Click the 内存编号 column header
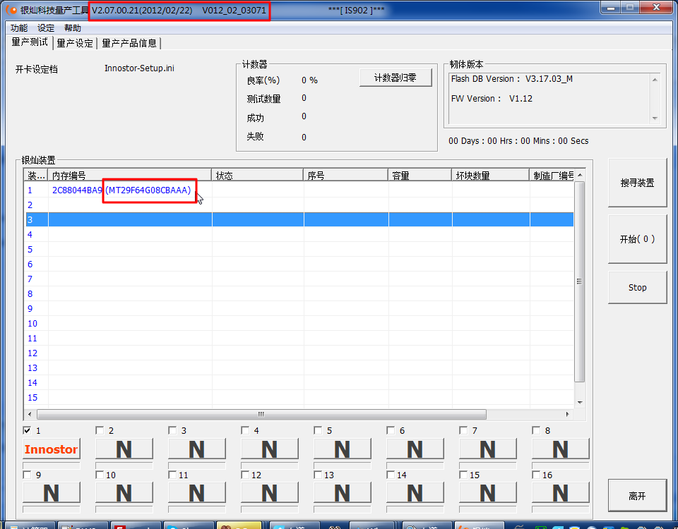678x529 pixels. pos(130,176)
